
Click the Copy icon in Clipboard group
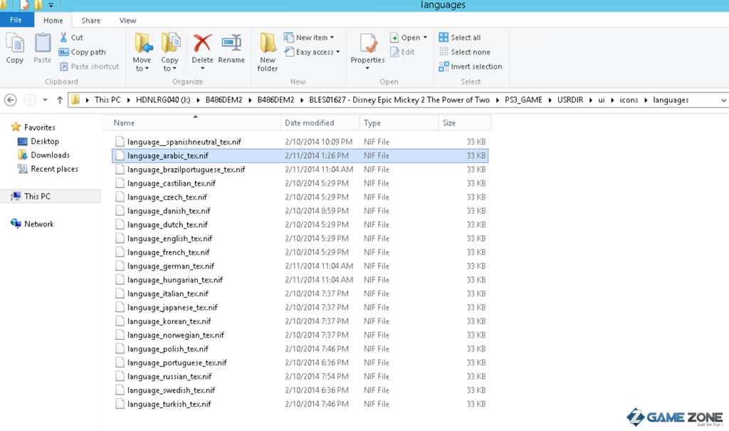click(x=15, y=43)
